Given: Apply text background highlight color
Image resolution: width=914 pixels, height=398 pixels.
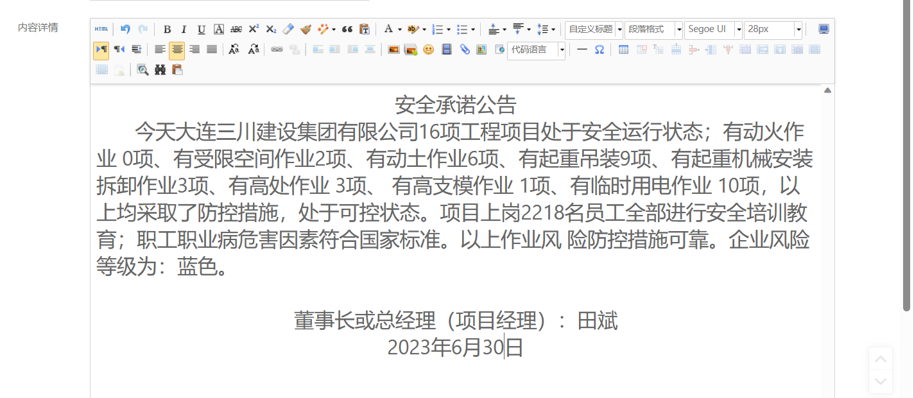Looking at the screenshot, I should pyautogui.click(x=413, y=29).
